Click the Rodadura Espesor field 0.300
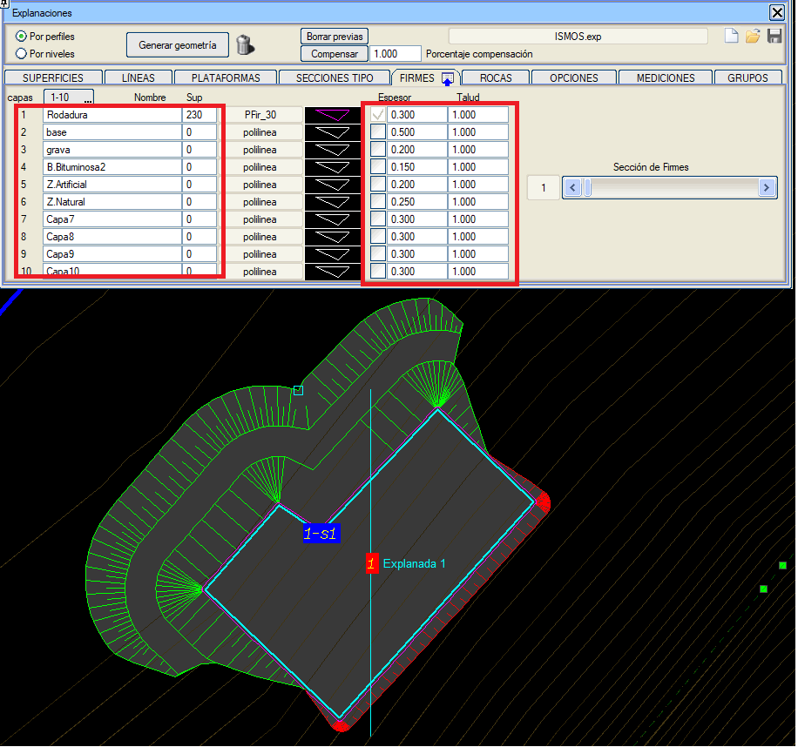The width and height of the screenshot is (798, 747). (x=416, y=115)
